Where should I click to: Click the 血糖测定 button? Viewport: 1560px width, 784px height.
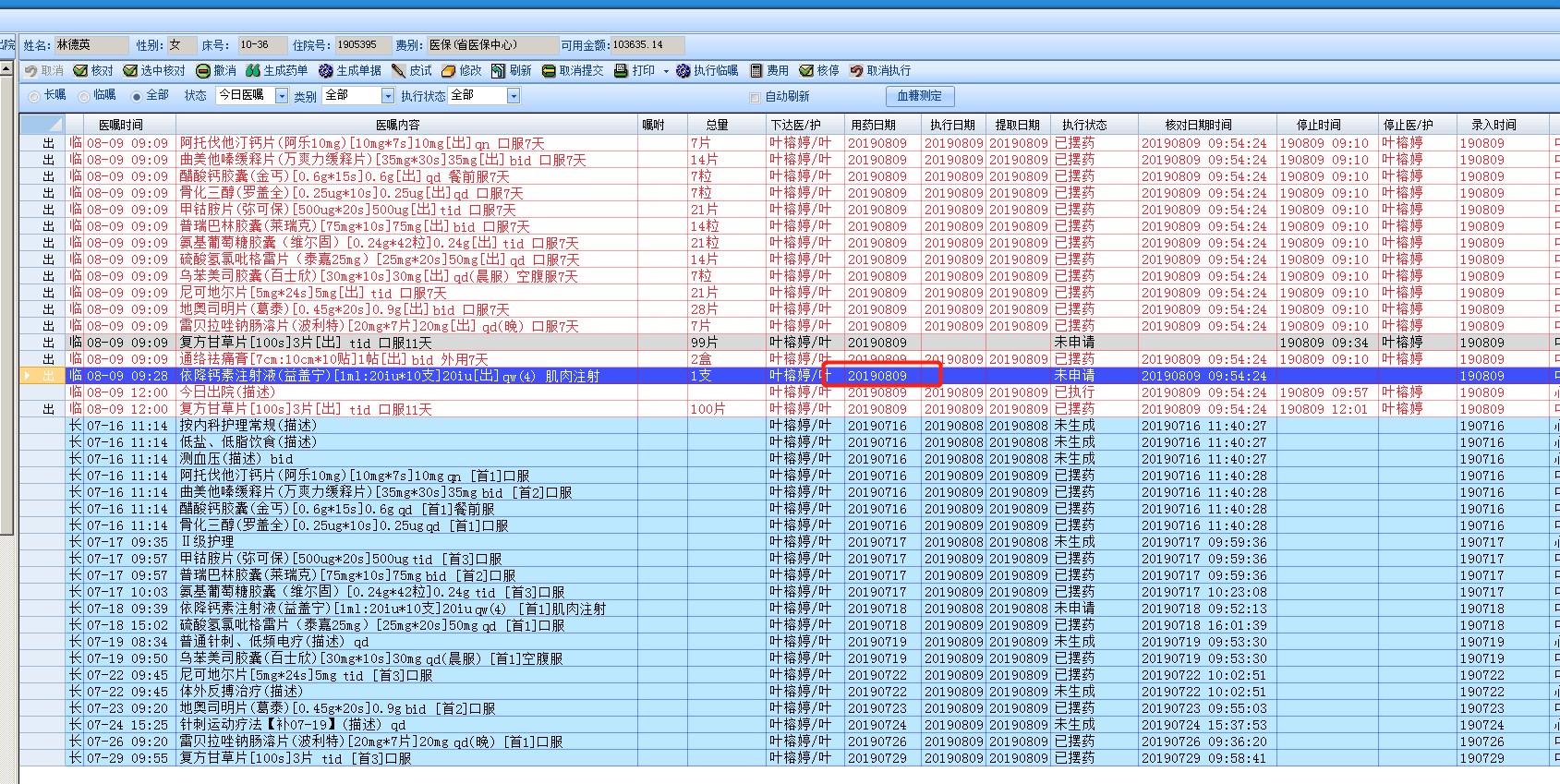point(920,96)
